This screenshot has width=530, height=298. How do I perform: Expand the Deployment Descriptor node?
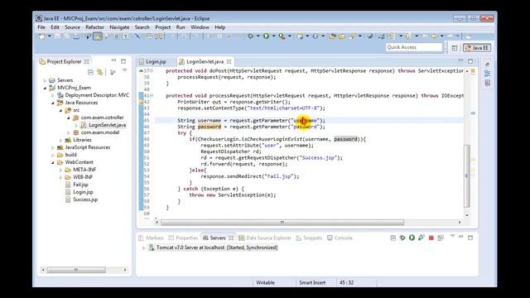[53, 95]
